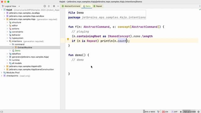The width and height of the screenshot is (201, 113).
Task: Expand Modules Pool
Action: [2, 73]
